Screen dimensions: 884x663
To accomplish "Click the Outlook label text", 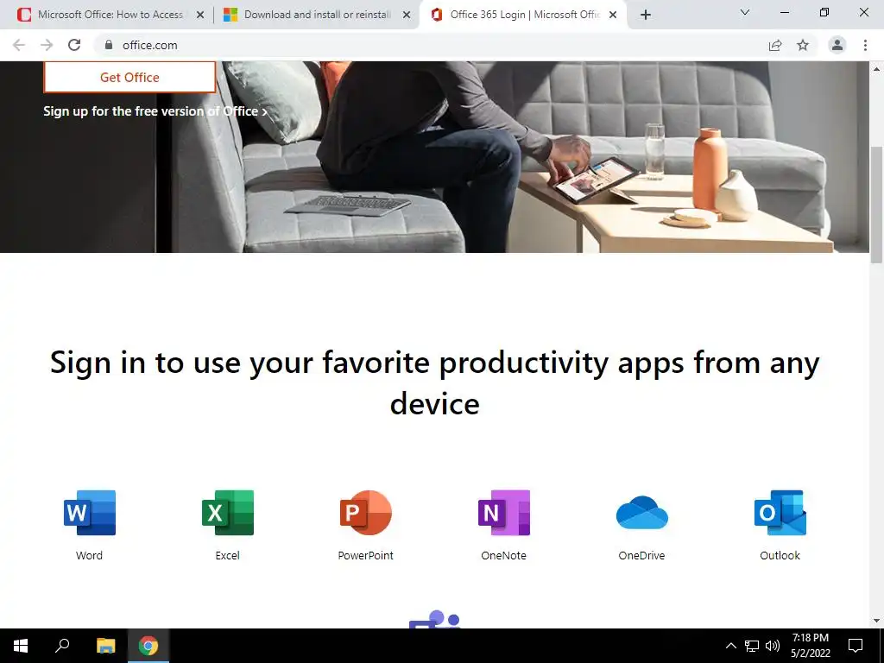I will point(780,555).
